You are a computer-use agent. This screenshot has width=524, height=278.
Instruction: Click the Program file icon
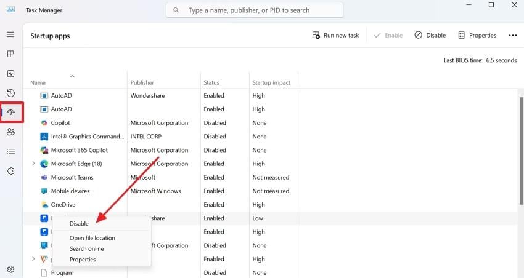[x=44, y=272]
